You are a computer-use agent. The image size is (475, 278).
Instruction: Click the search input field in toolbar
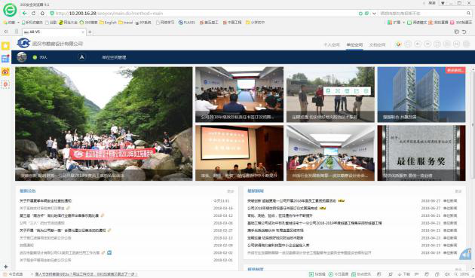tap(421, 14)
